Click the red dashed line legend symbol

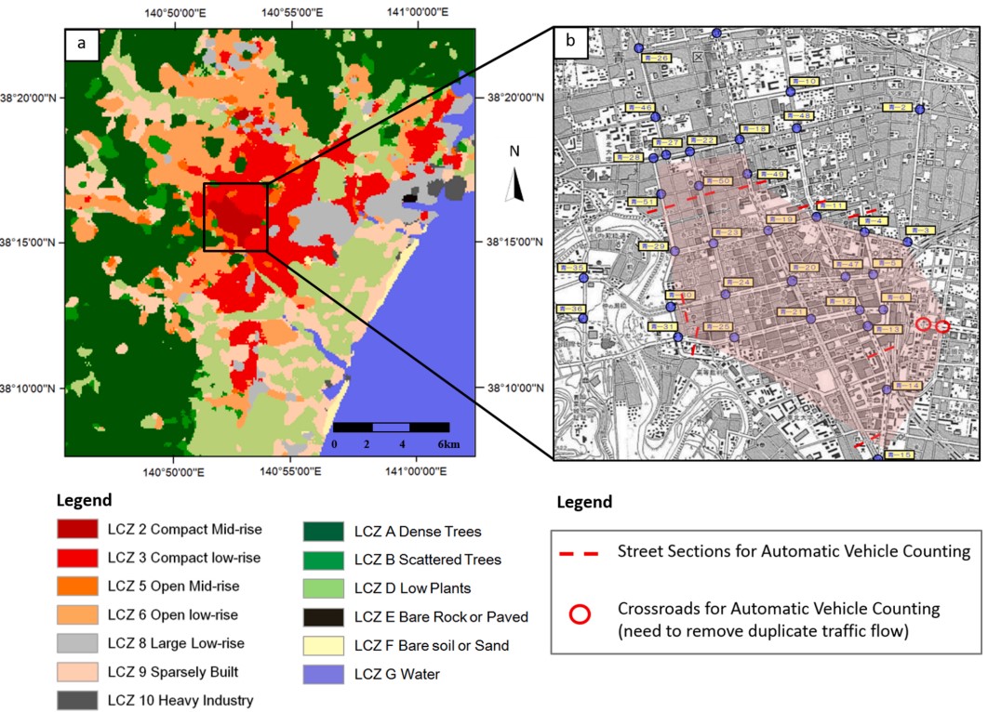click(x=579, y=554)
